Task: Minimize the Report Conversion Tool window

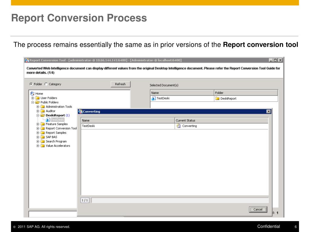Action: [271, 60]
